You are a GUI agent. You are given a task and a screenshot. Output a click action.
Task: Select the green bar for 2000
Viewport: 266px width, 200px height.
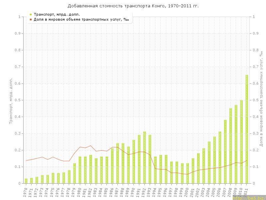(188, 173)
